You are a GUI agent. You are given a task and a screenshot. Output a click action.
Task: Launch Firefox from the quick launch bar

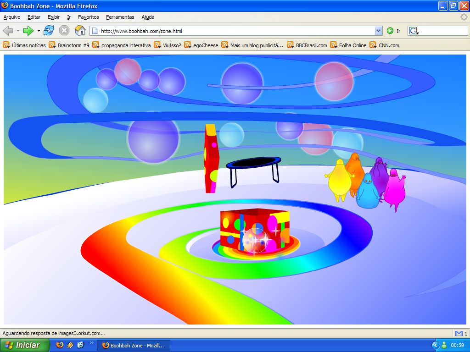click(60, 345)
